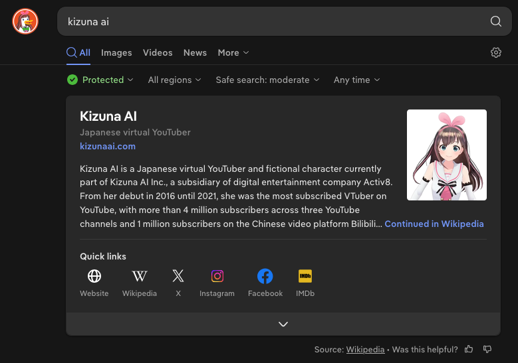The width and height of the screenshot is (518, 363).
Task: Open the All regions dropdown
Action: 174,80
